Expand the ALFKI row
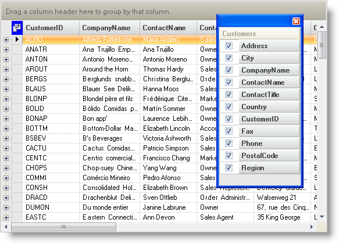The height and width of the screenshot is (244, 339). click(6, 40)
